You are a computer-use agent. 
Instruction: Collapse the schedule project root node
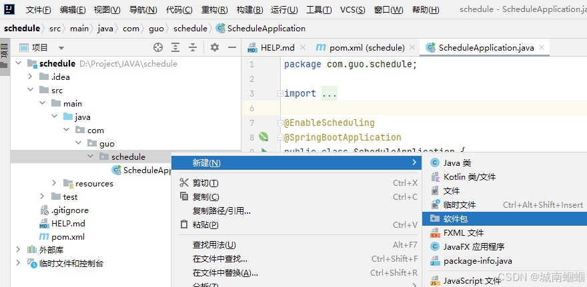(18, 63)
